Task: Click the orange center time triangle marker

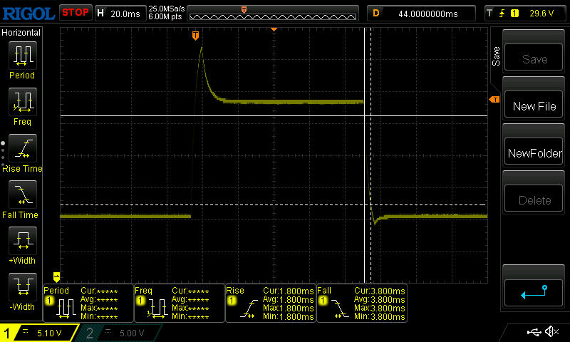Action: [x=274, y=29]
